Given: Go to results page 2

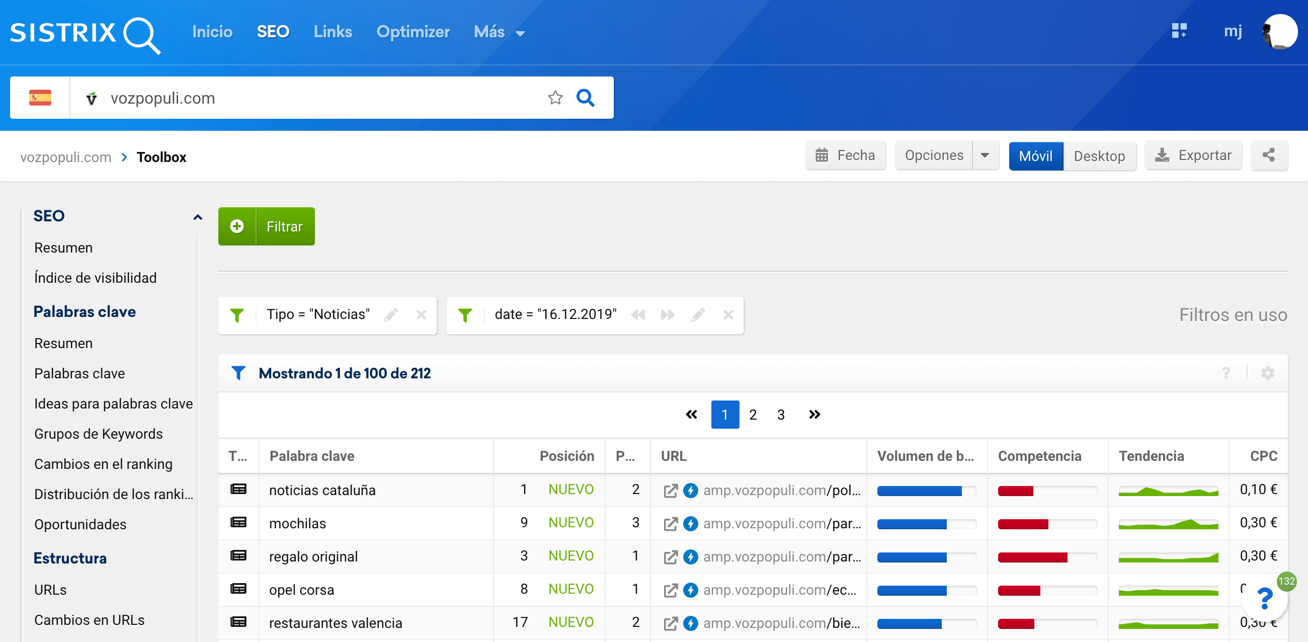Looking at the screenshot, I should [x=753, y=415].
